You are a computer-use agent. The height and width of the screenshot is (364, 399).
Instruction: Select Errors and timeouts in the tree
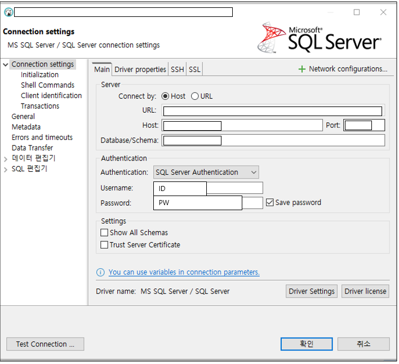[42, 137]
